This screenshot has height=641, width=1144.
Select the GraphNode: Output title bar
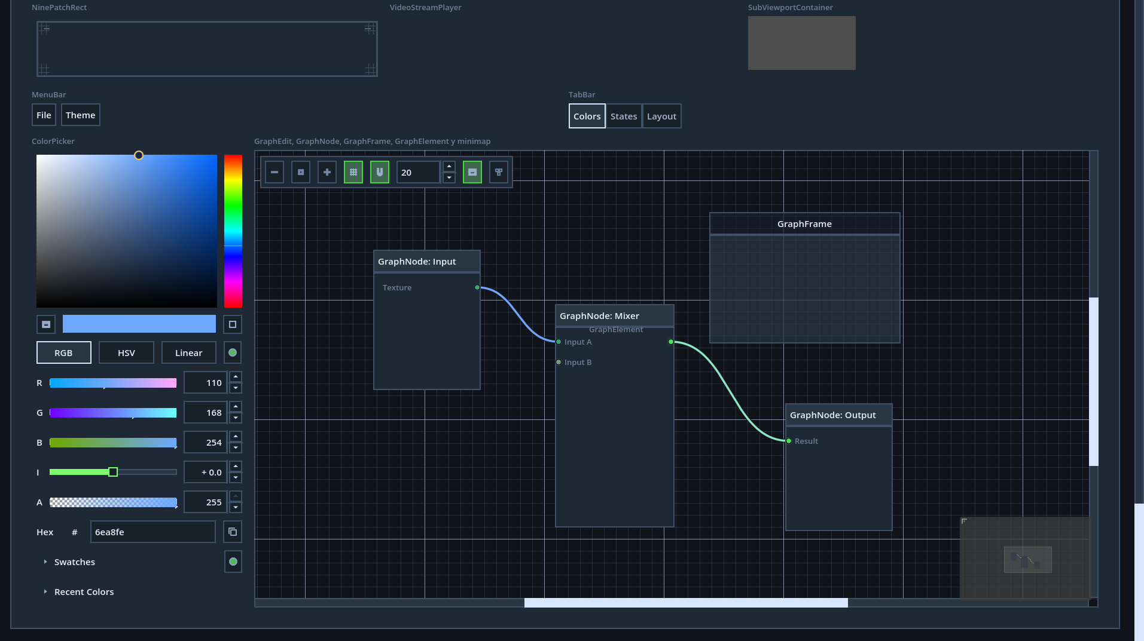(x=838, y=415)
